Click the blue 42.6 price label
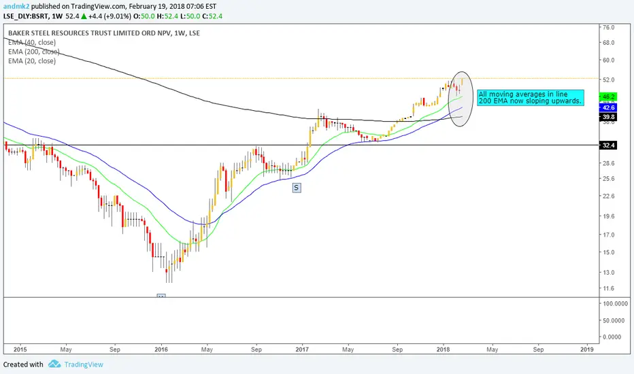This screenshot has width=634, height=374. (x=608, y=107)
